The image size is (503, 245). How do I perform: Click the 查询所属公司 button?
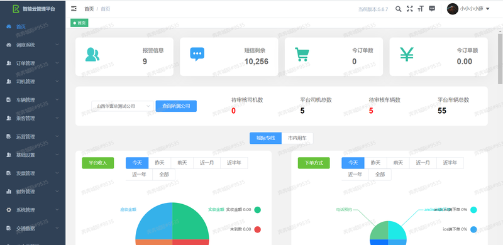click(x=176, y=106)
